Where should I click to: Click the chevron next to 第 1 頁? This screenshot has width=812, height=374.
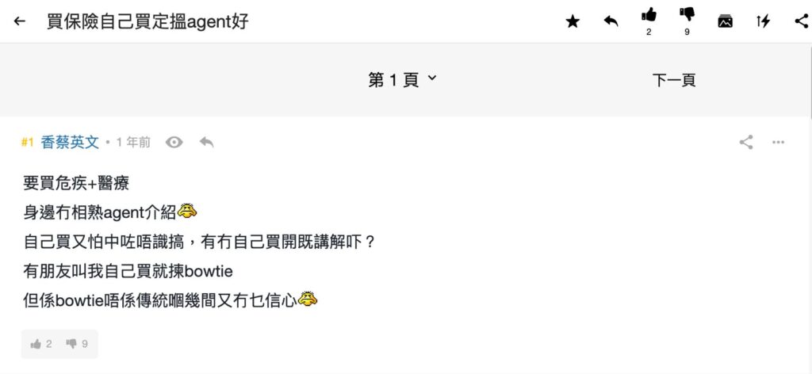click(432, 78)
